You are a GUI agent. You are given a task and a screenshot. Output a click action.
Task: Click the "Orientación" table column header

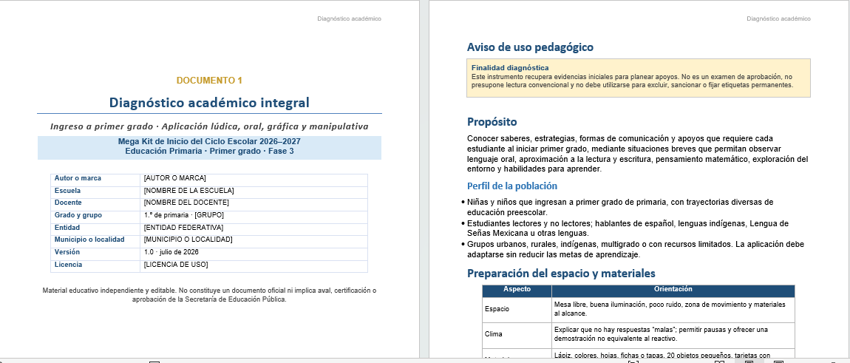click(x=673, y=289)
